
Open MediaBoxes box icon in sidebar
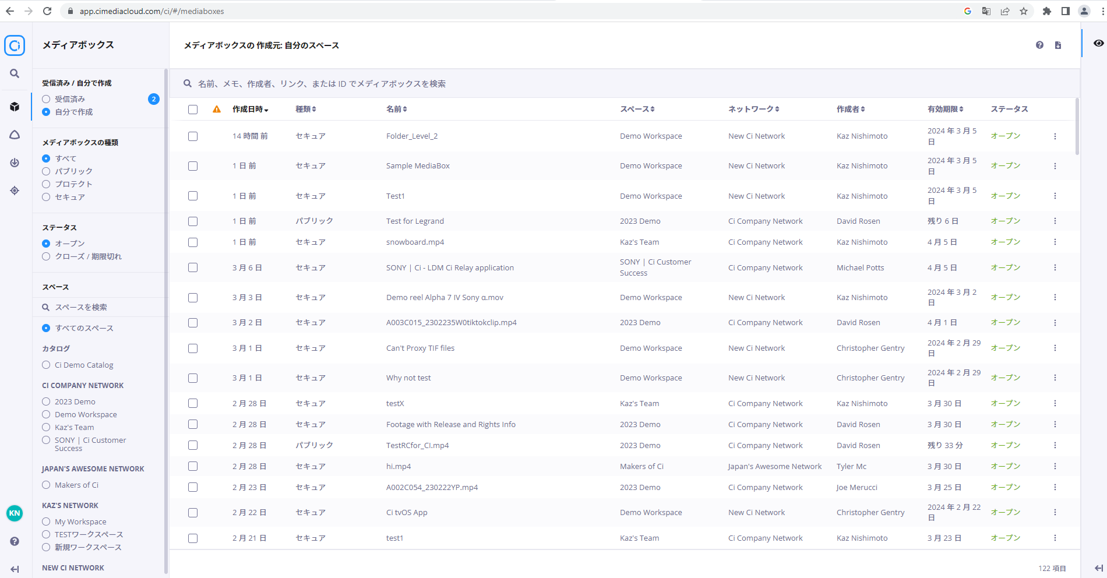(x=15, y=107)
